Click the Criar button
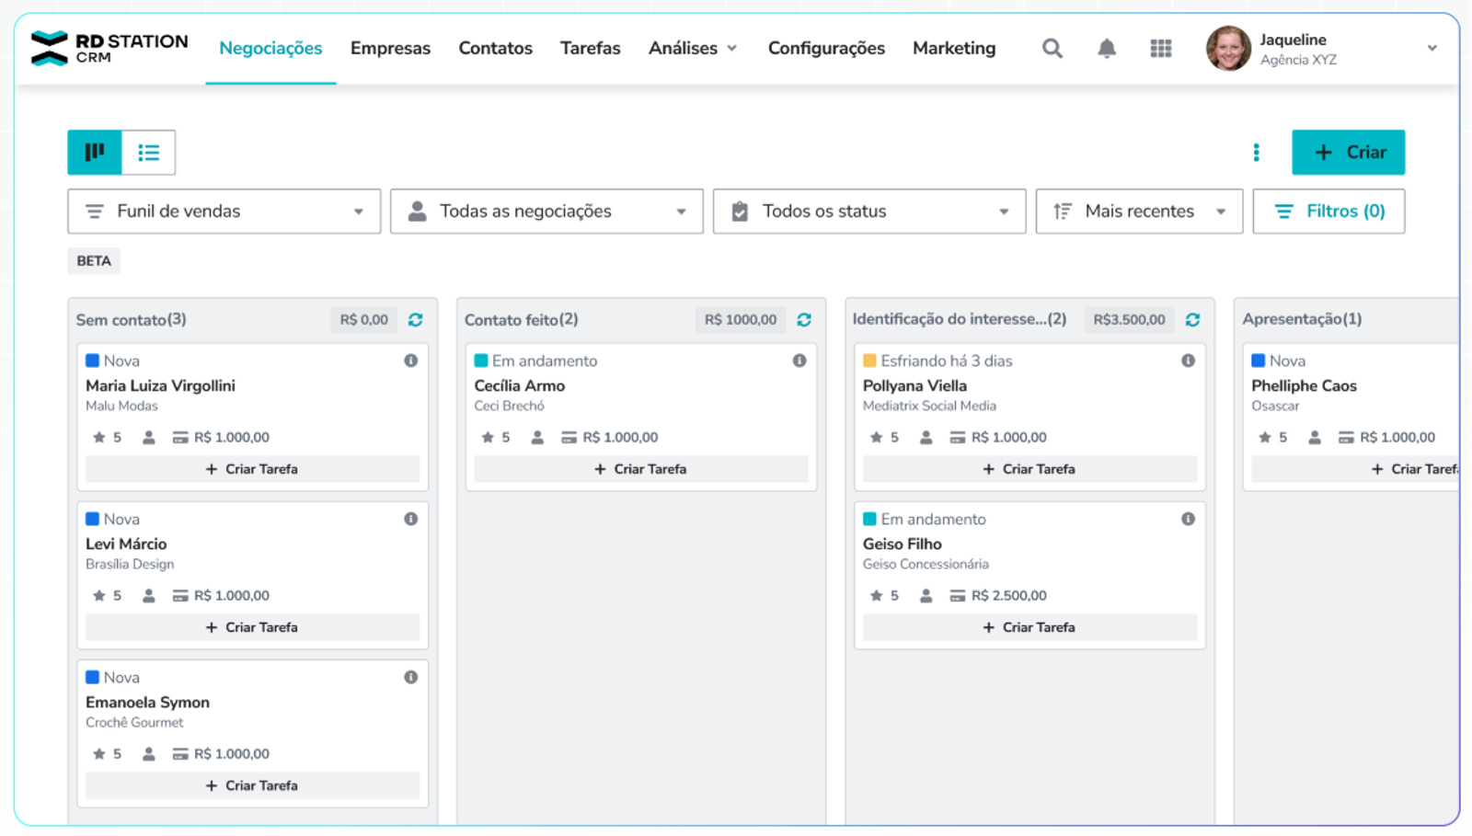1472x836 pixels. [x=1348, y=153]
